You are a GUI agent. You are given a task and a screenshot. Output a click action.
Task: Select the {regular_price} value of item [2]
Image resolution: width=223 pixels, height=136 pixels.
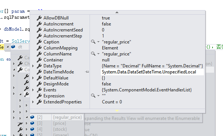coord(67,117)
